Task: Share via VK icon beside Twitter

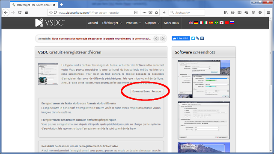Action: (202, 38)
